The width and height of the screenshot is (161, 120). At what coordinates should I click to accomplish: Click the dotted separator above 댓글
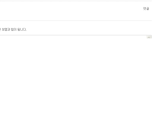(76, 1)
